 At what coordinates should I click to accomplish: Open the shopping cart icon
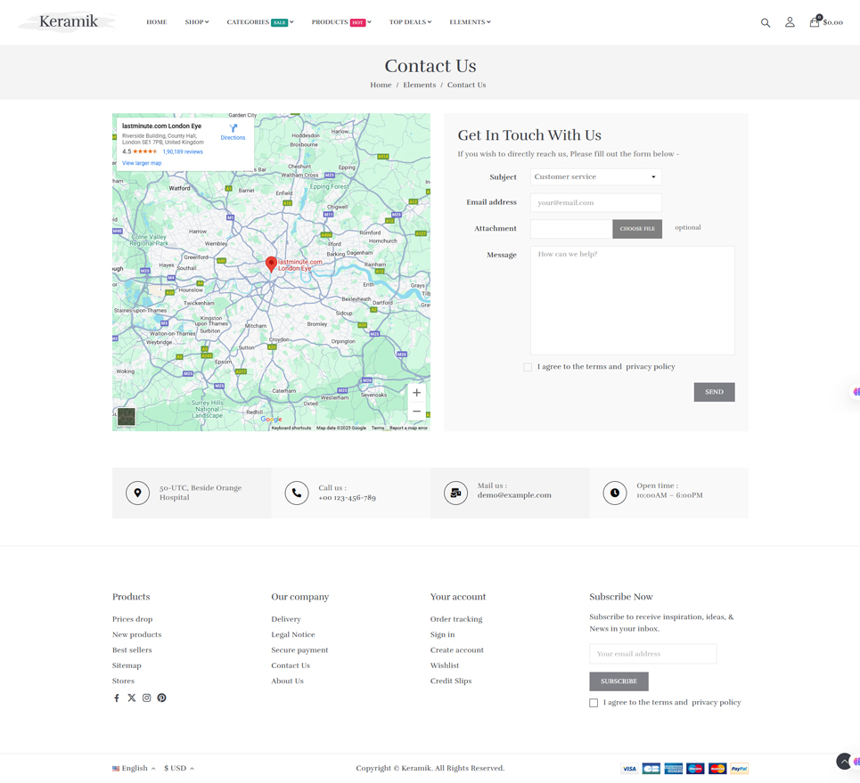[x=815, y=22]
